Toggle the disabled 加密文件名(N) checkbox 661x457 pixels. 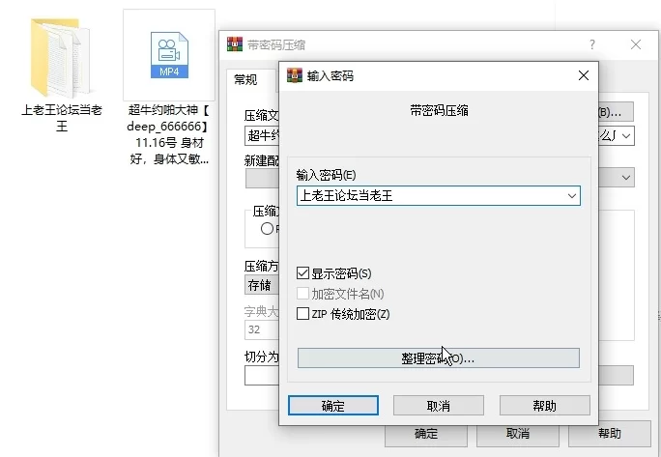[302, 294]
